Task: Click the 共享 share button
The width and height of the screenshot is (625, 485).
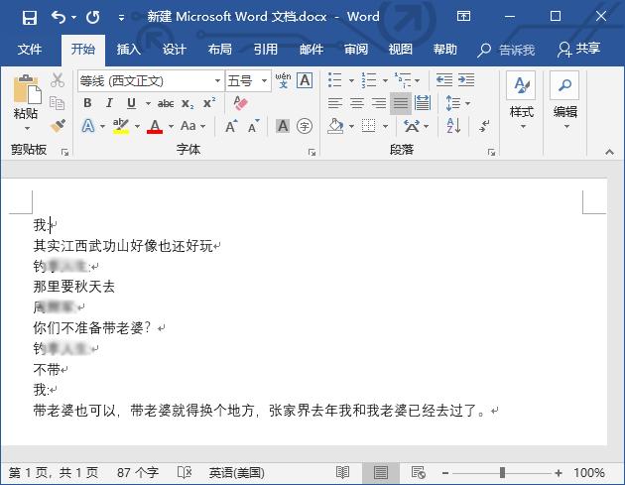Action: [578, 49]
